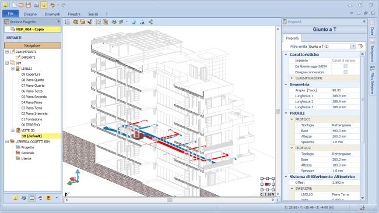Open the Filtro entità dropdown
This screenshot has width=379, height=213.
pos(353,47)
